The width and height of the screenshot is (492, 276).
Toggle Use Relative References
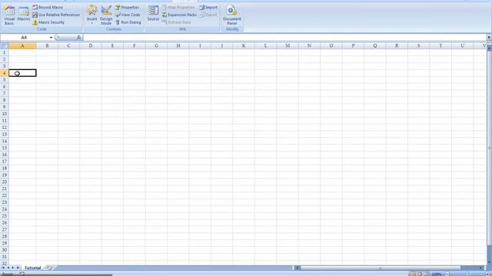point(56,15)
